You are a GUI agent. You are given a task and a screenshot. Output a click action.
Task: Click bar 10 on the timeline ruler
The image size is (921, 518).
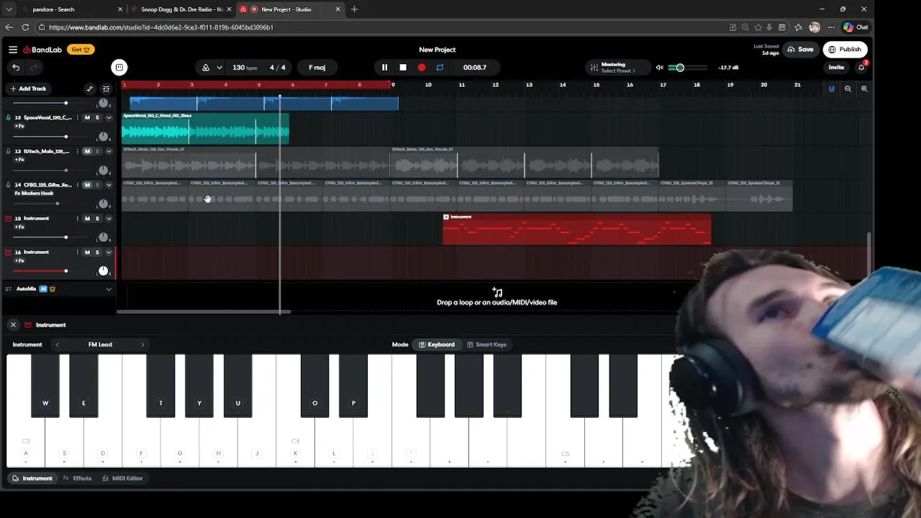428,85
